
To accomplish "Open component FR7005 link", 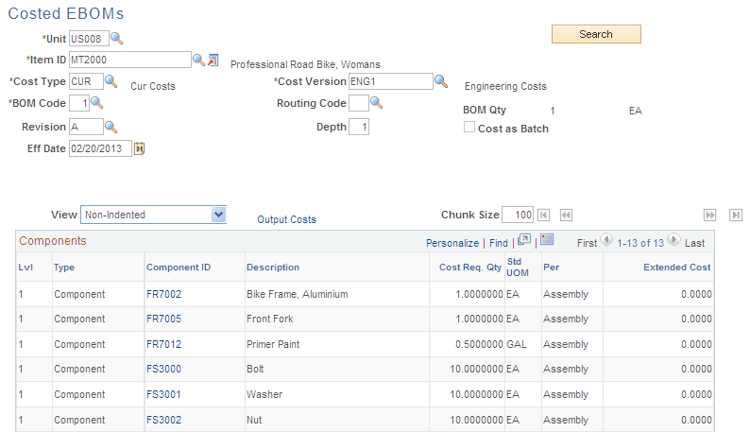I will point(164,319).
